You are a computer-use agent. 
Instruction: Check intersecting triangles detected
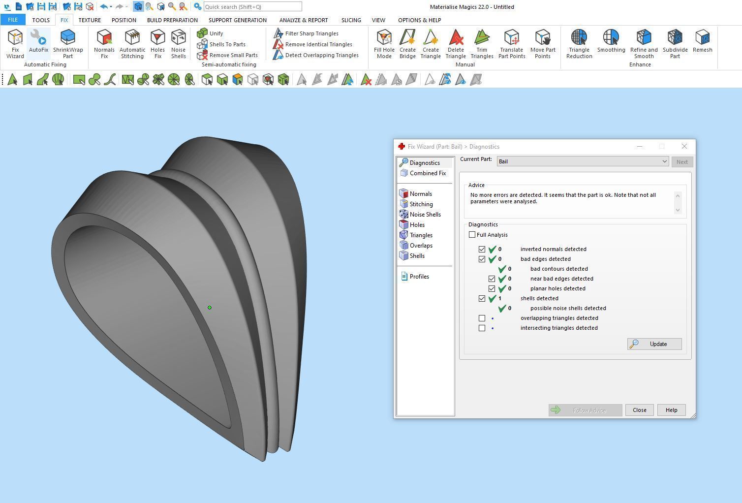click(482, 328)
